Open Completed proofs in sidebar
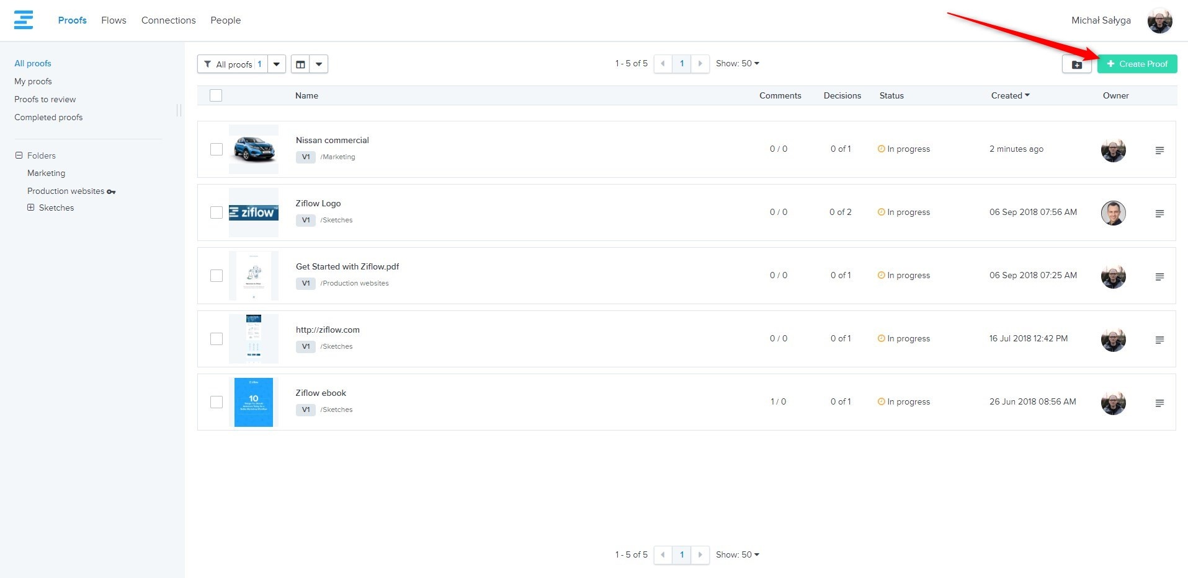 48,118
